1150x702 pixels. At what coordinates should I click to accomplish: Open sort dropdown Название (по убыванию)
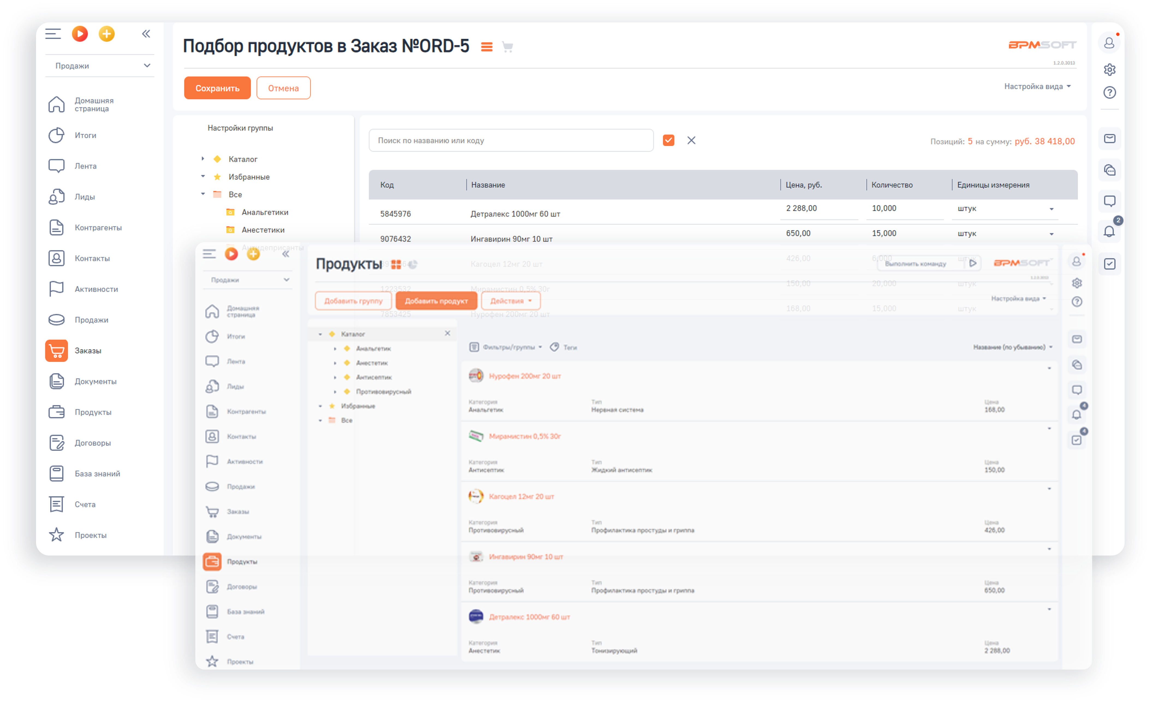(x=1013, y=347)
